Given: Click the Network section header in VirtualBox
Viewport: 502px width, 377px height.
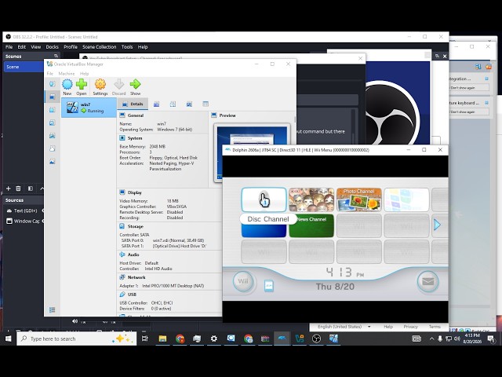Looking at the screenshot, I should tap(136, 277).
